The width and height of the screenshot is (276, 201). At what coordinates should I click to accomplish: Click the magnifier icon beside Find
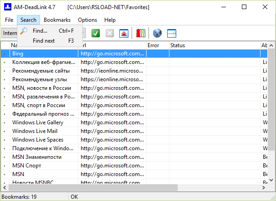pyautogui.click(x=24, y=31)
